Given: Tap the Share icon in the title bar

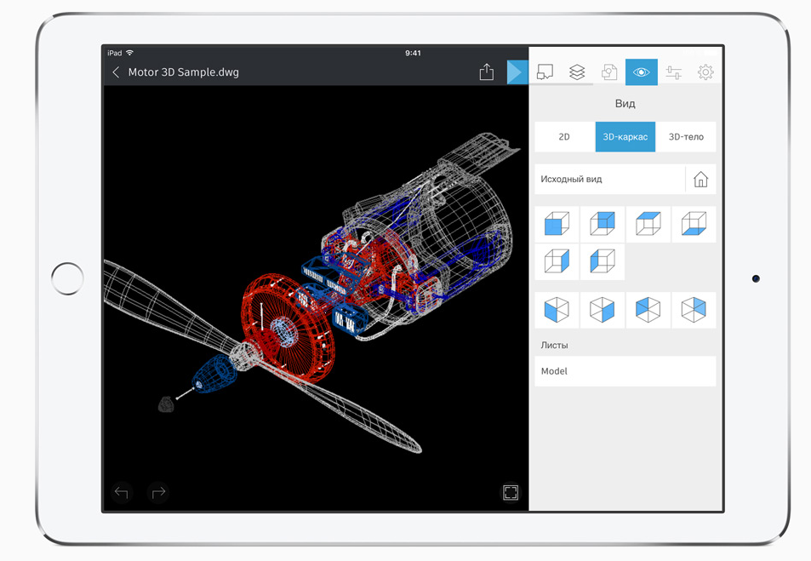Looking at the screenshot, I should [x=486, y=72].
